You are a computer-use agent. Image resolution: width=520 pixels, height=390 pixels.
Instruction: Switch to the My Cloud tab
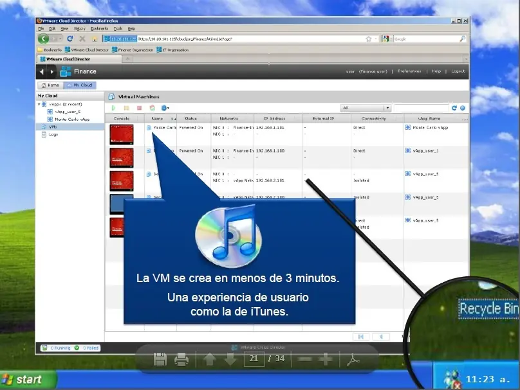(80, 85)
